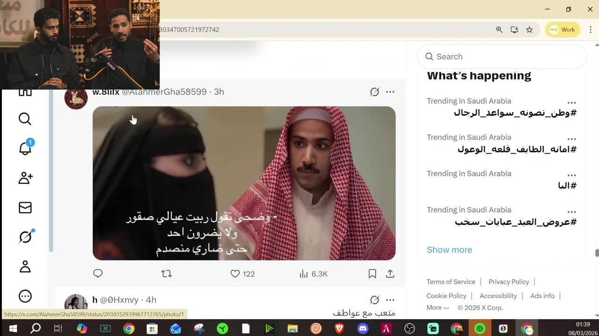This screenshot has width=599, height=336.
Task: Bookmark the w.8iilx tweet
Action: click(x=372, y=274)
